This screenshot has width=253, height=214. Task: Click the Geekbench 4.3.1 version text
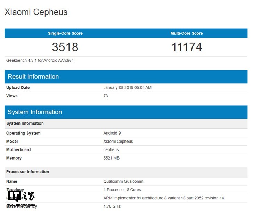40,60
